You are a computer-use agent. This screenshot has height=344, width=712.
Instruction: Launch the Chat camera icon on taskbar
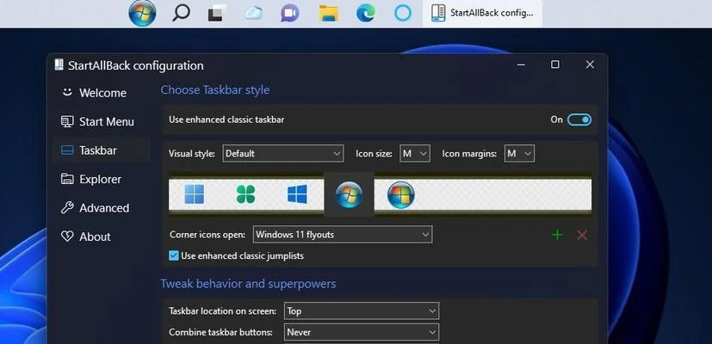point(290,13)
